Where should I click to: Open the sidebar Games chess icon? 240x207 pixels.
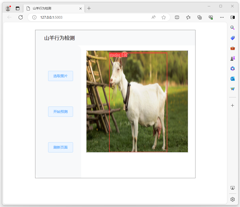(x=233, y=58)
